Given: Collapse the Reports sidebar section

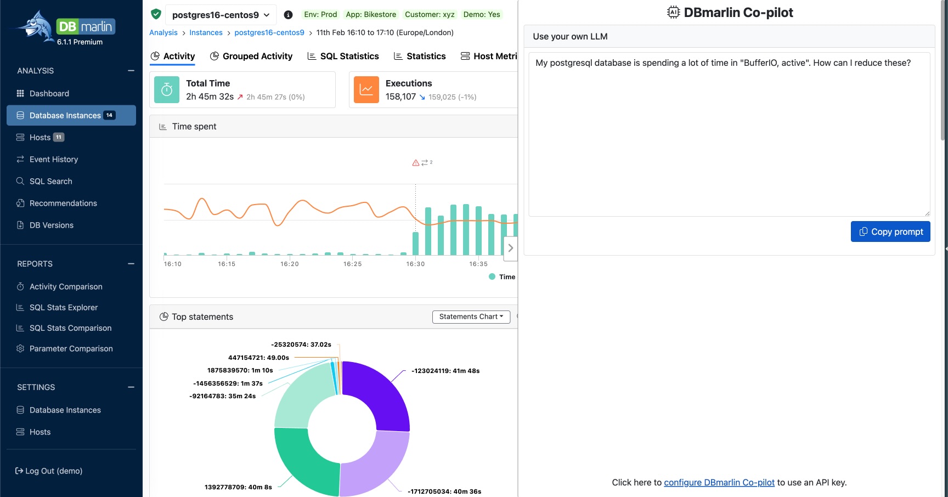Looking at the screenshot, I should 131,264.
